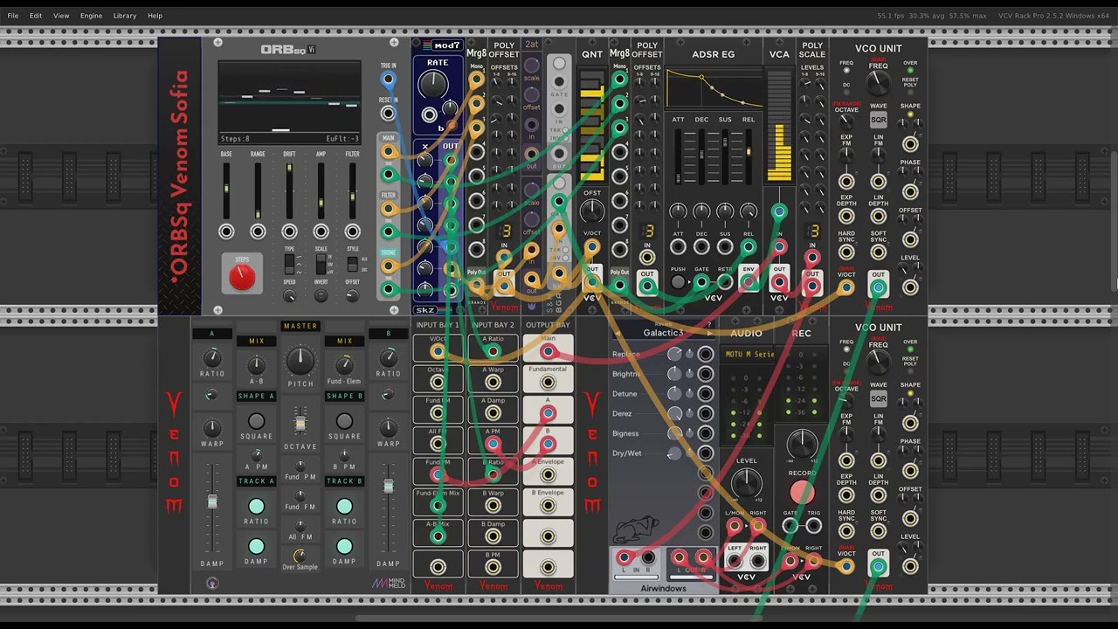
Task: Click the Dry/Wet knob on Galactic3
Action: tap(674, 453)
